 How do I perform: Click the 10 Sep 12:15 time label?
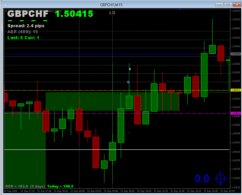pyautogui.click(x=194, y=191)
